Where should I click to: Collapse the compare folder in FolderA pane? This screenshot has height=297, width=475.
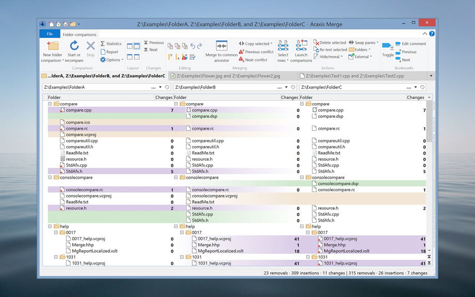[50, 104]
